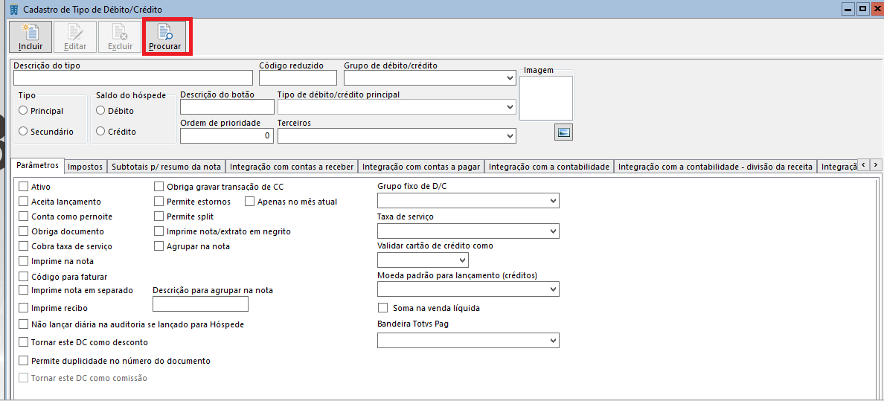Click the app icon in the title bar
Image resolution: width=884 pixels, height=401 pixels.
pyautogui.click(x=14, y=9)
